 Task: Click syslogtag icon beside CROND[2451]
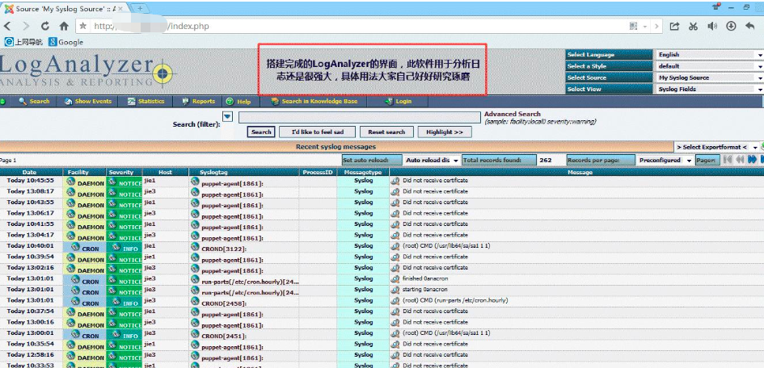pos(195,334)
